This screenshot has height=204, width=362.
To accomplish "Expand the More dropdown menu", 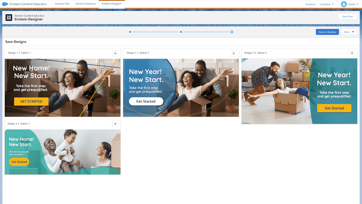I will (x=349, y=32).
